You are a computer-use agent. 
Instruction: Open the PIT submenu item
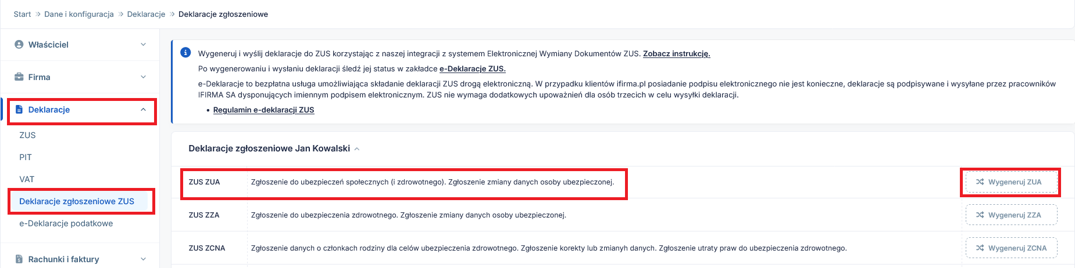point(26,157)
